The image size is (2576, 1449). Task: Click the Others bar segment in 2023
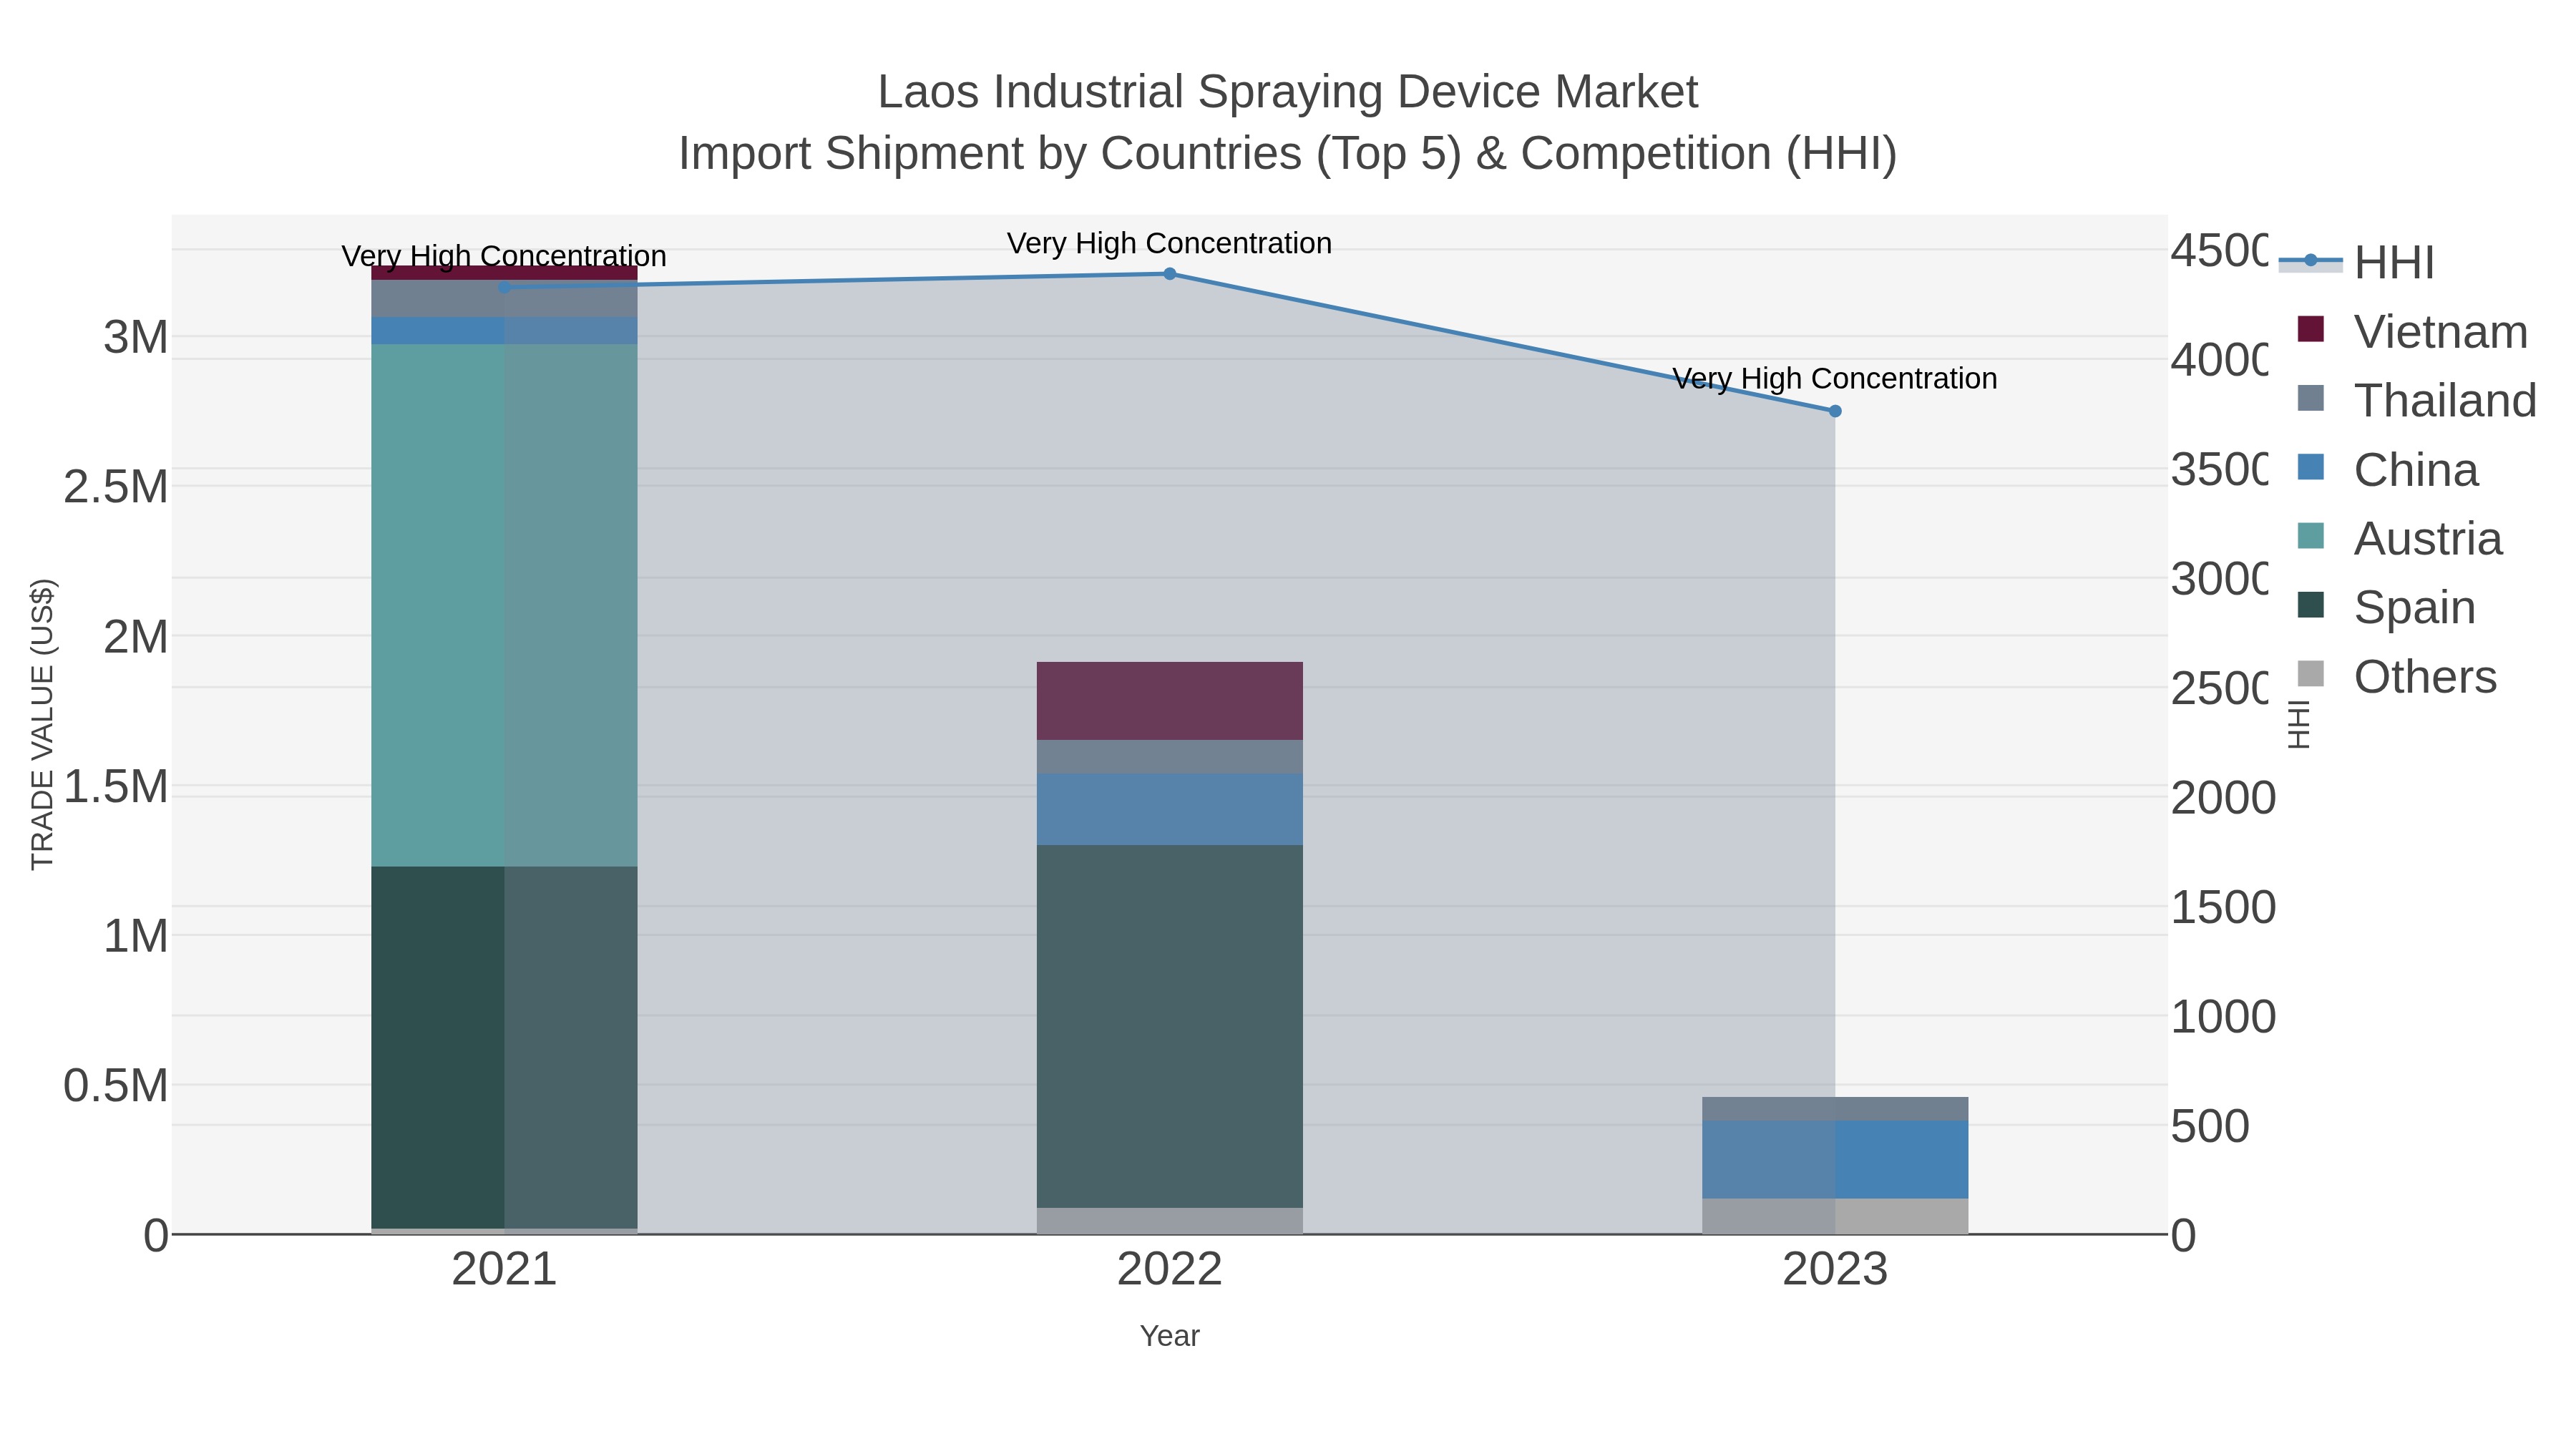coord(1835,1216)
